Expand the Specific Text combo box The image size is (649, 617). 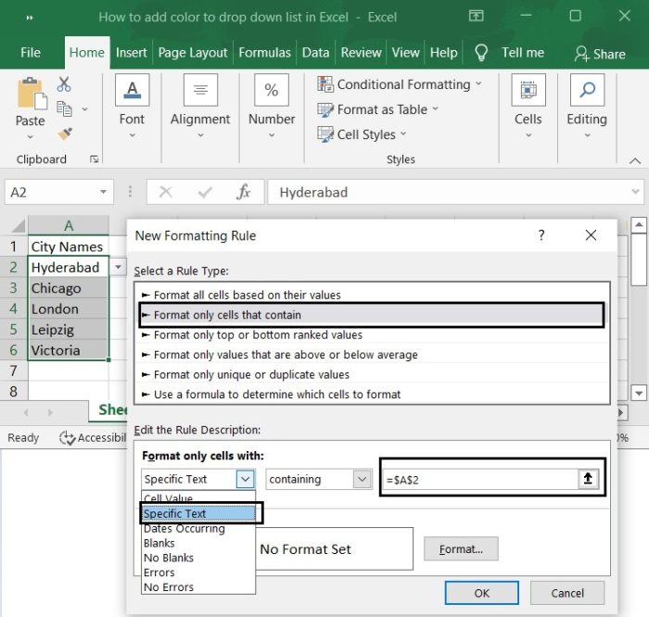click(245, 479)
